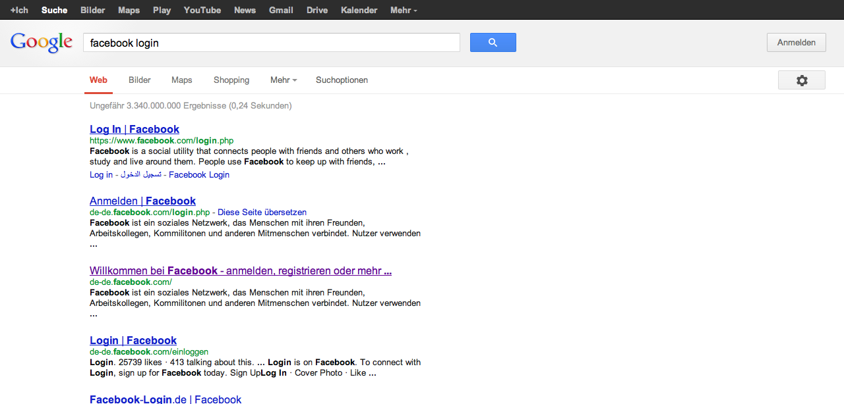This screenshot has width=844, height=404.
Task: Open the 'Login | Facebook' result
Action: click(x=133, y=341)
